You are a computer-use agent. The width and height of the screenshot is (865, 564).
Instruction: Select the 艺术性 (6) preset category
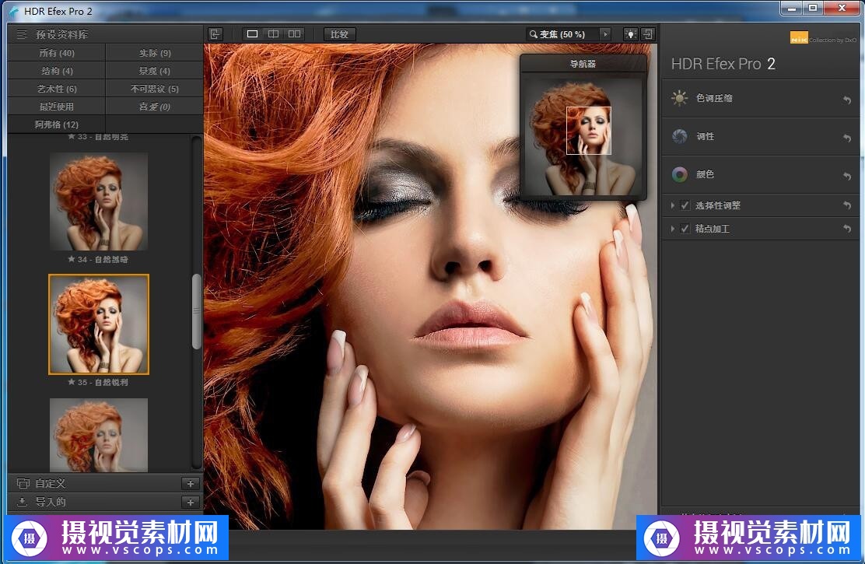[x=57, y=89]
